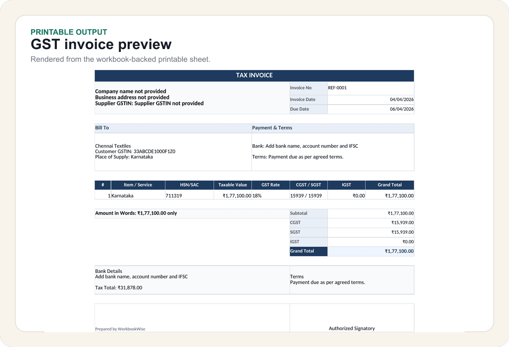Click 'Company name not provided' text
Viewport: 509px width, 347px height.
[131, 91]
